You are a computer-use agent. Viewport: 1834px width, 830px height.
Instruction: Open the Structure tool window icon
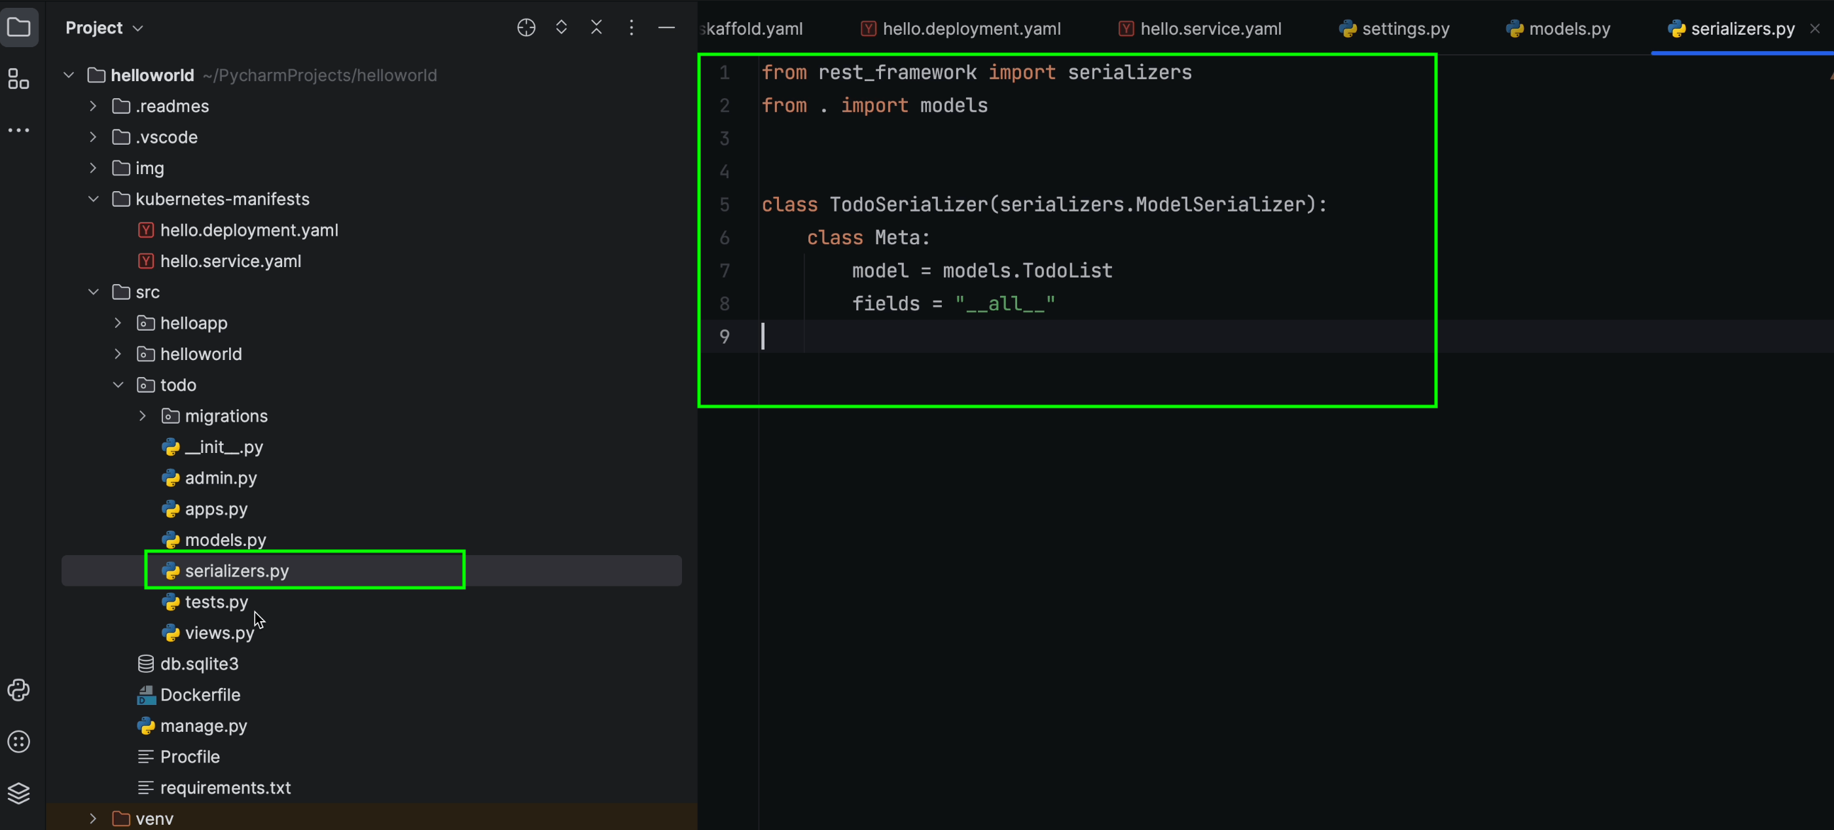[x=18, y=79]
